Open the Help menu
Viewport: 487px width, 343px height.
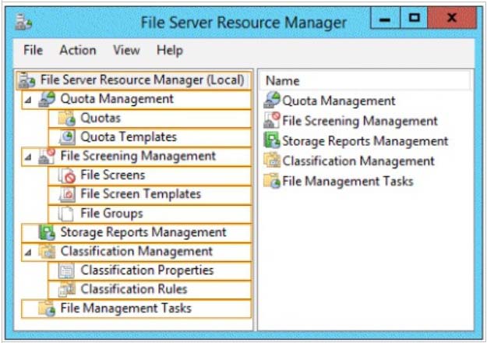pyautogui.click(x=170, y=50)
